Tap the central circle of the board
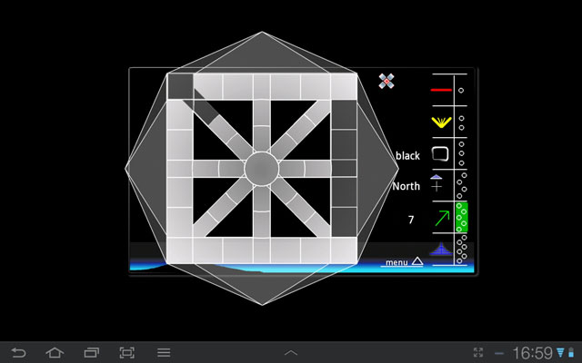 (x=262, y=168)
